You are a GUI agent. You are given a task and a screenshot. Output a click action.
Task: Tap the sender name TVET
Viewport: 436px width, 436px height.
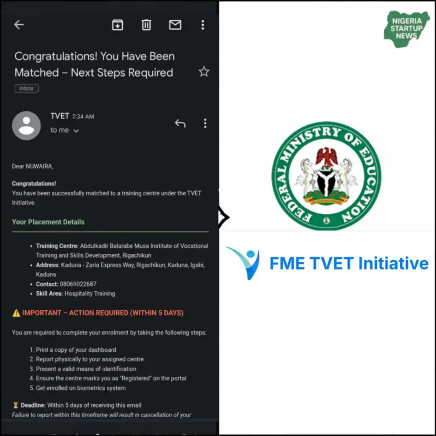click(60, 116)
